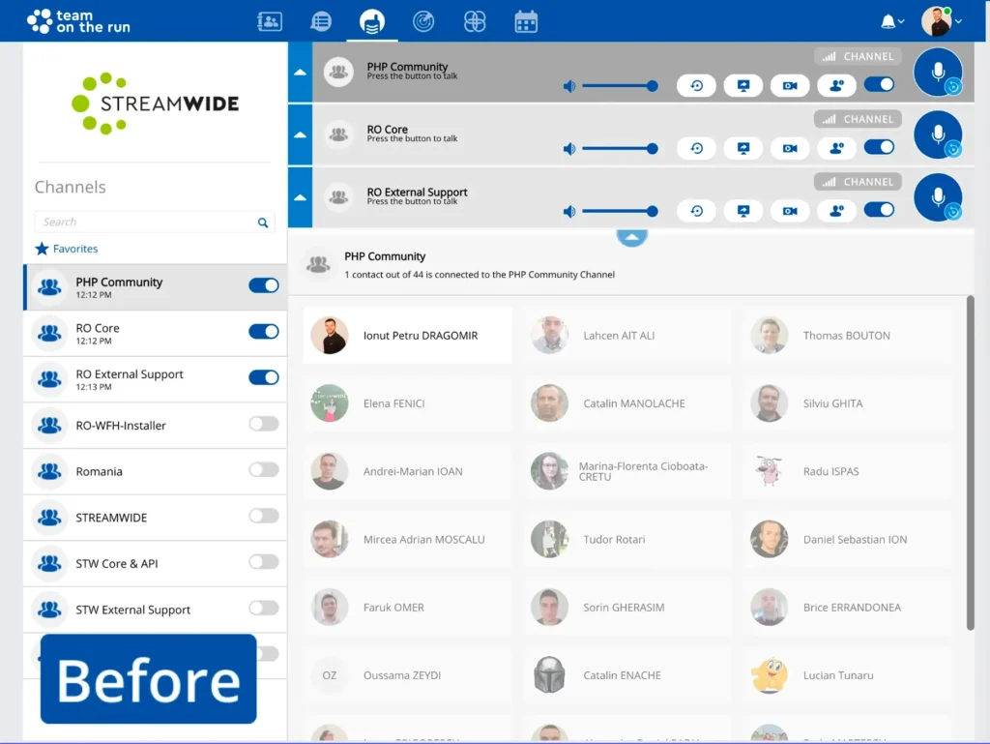Mute the PHP Community speaker icon

569,86
